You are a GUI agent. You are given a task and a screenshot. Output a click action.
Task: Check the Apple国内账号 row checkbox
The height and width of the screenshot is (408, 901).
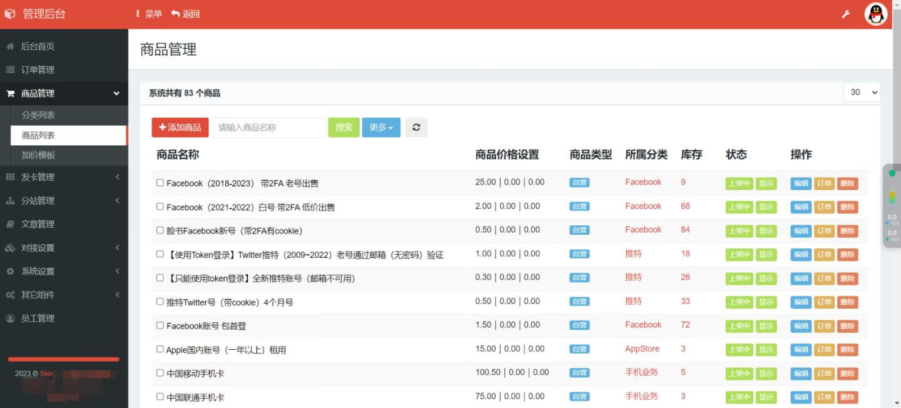point(160,349)
